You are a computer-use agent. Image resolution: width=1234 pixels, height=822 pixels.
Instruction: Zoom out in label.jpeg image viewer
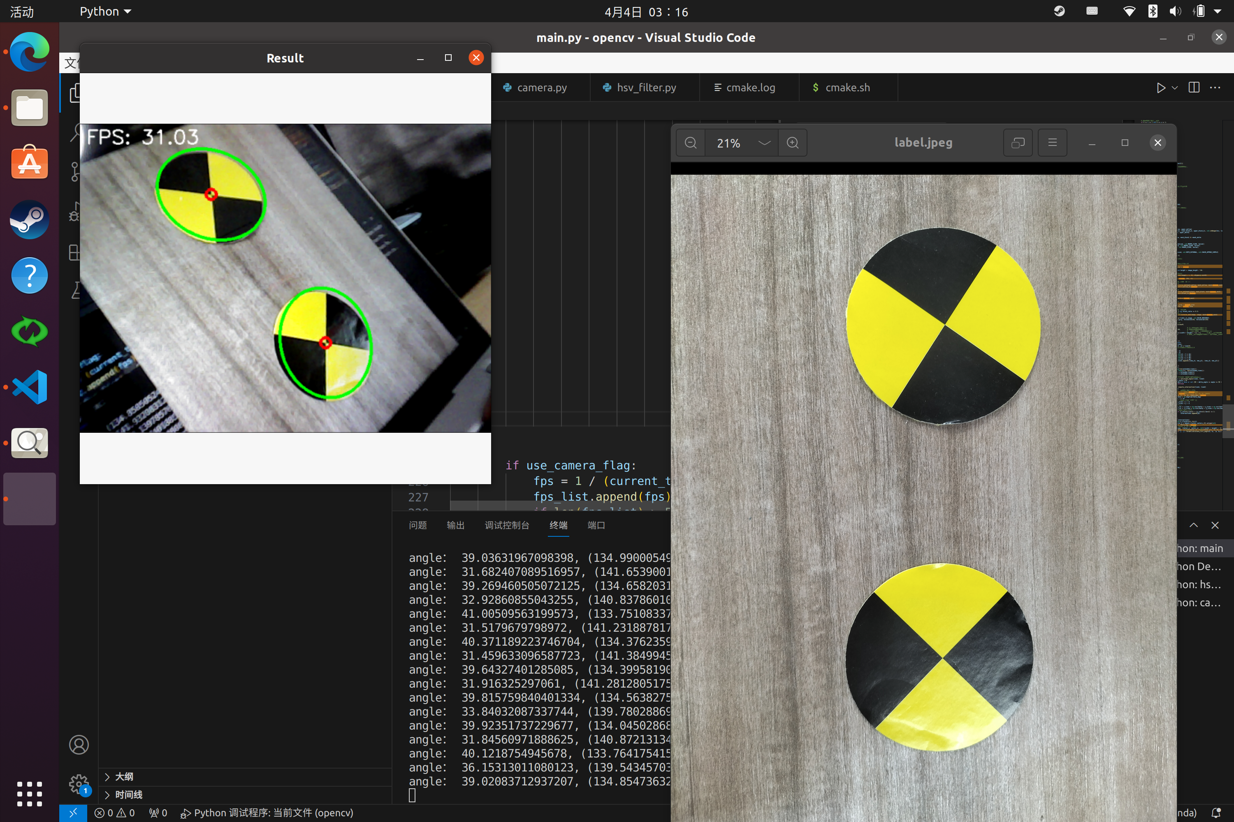[691, 143]
